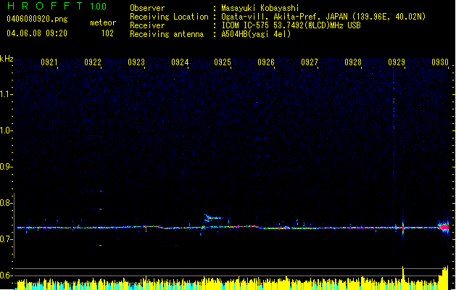Click the 0.9 kHz axis label
Screen dimensions: 456x290
[x=6, y=167]
